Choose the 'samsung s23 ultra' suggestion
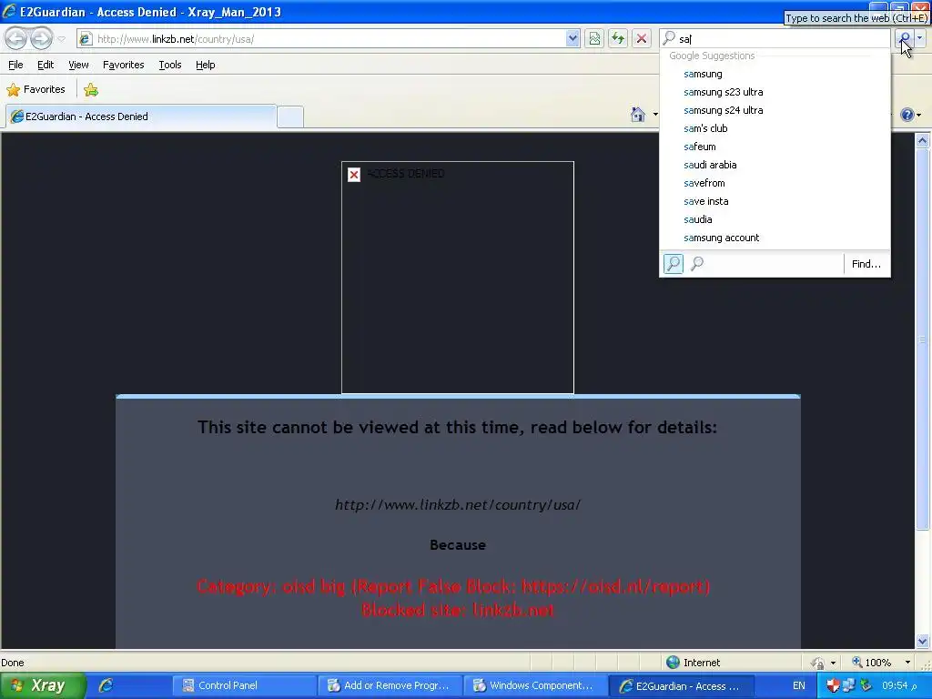932x699 pixels. (x=775, y=92)
